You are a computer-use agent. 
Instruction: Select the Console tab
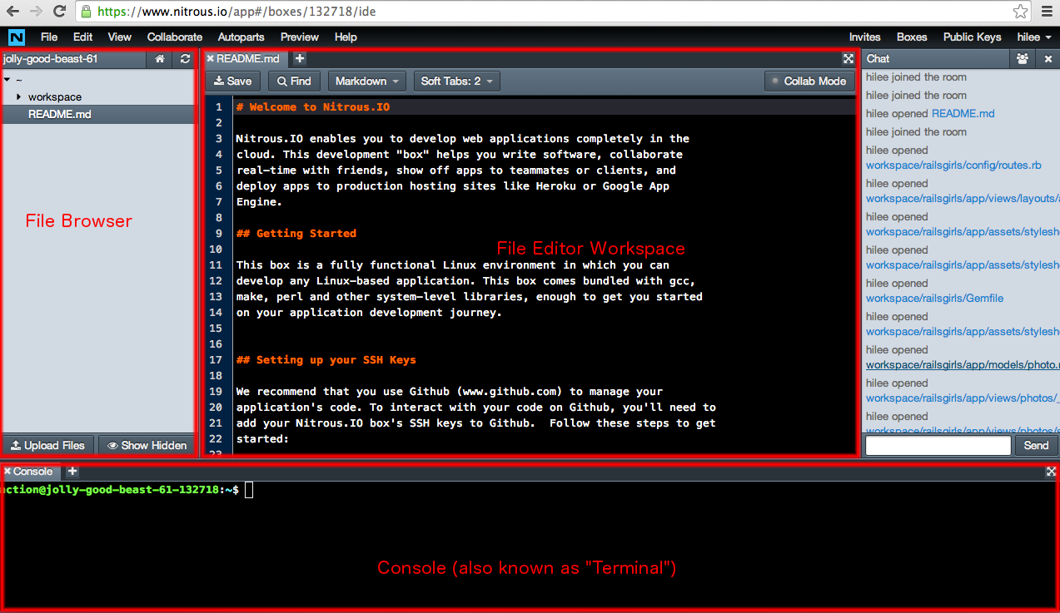point(32,471)
